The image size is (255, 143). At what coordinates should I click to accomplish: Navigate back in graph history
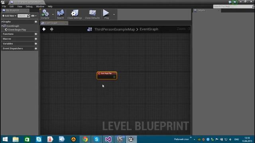tap(44, 29)
